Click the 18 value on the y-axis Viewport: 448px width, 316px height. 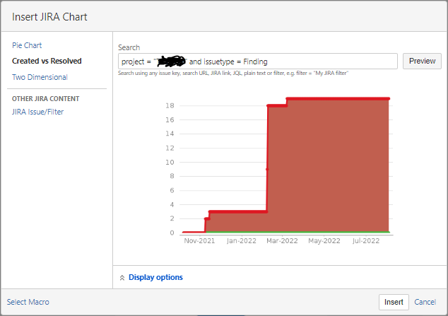point(170,106)
